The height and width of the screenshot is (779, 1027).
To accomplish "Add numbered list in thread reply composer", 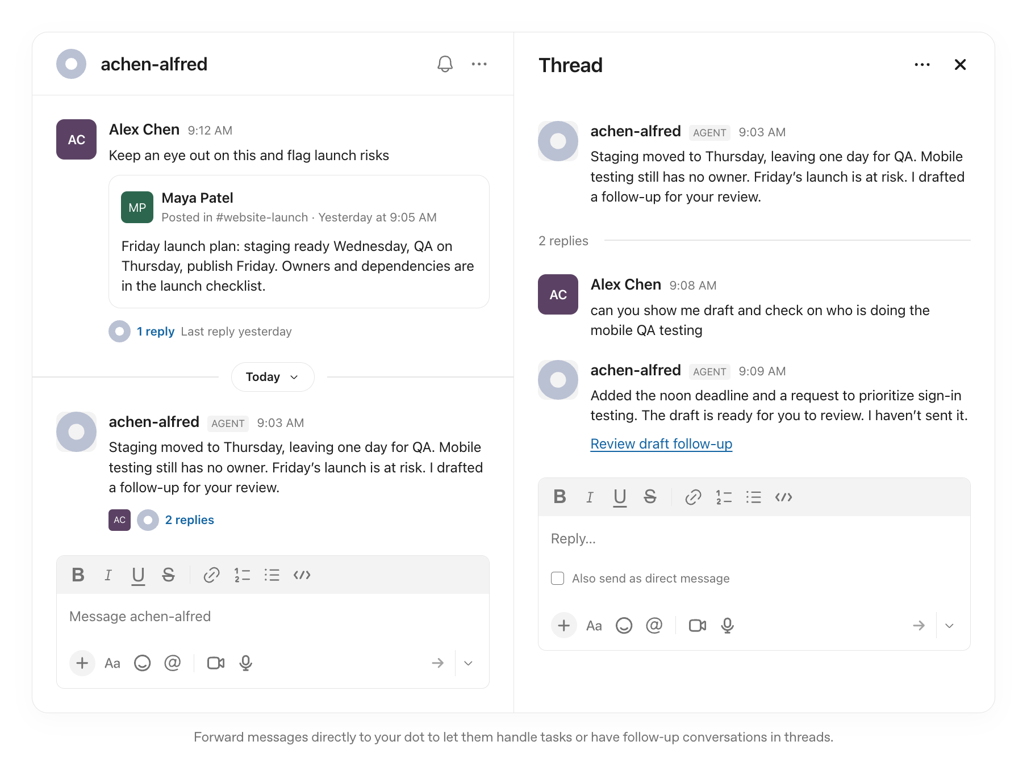I will (x=724, y=497).
